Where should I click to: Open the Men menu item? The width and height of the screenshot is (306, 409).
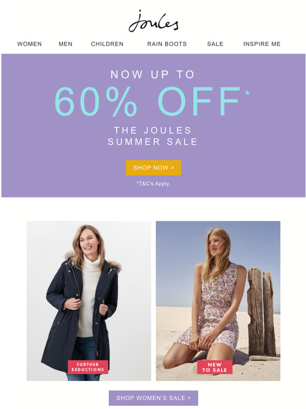[x=65, y=44]
